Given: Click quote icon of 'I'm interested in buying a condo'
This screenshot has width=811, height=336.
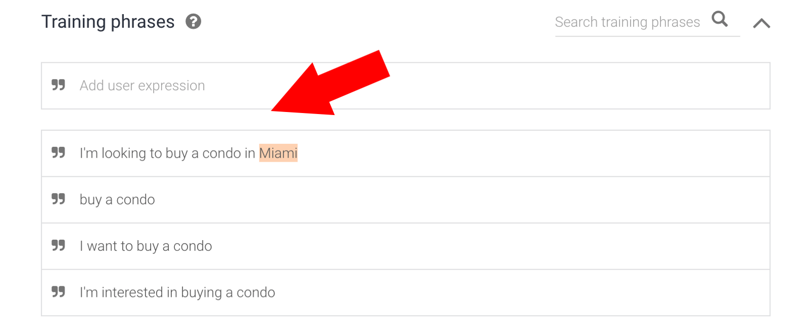Looking at the screenshot, I should coord(58,292).
